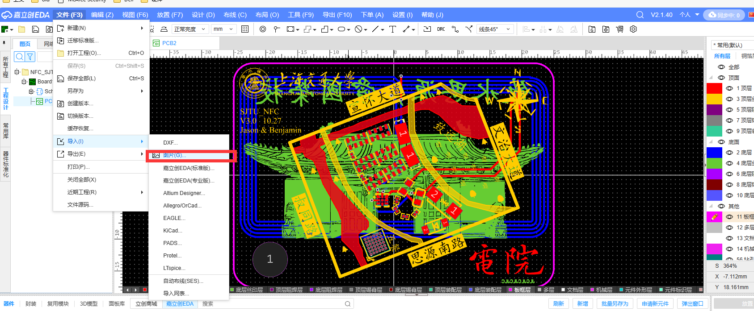This screenshot has height=311, width=754.
Task: Open the order cart toolbar icon
Action: pos(619,29)
